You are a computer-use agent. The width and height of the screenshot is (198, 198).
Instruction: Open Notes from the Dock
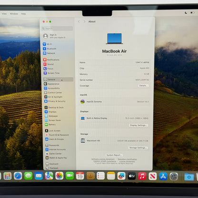click(111, 176)
